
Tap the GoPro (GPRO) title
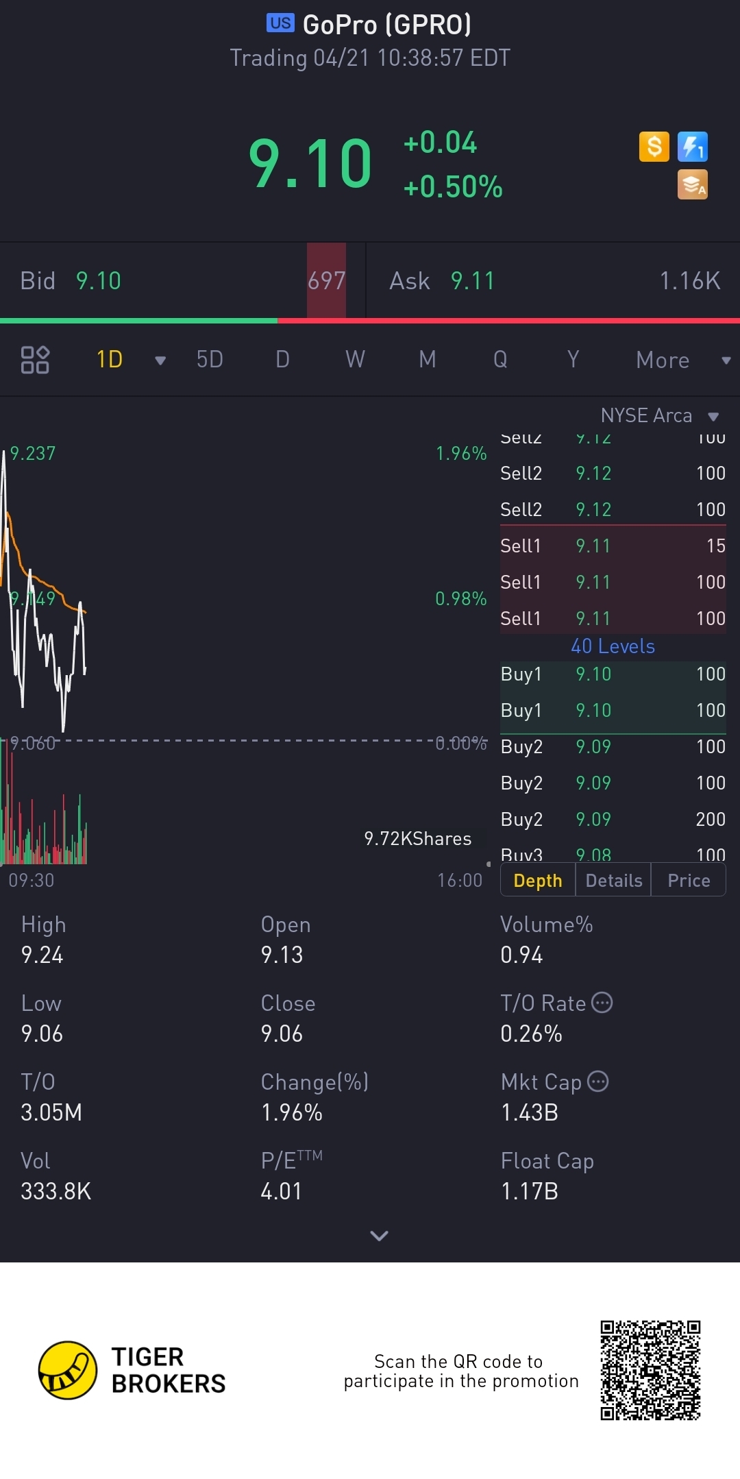pyautogui.click(x=387, y=25)
